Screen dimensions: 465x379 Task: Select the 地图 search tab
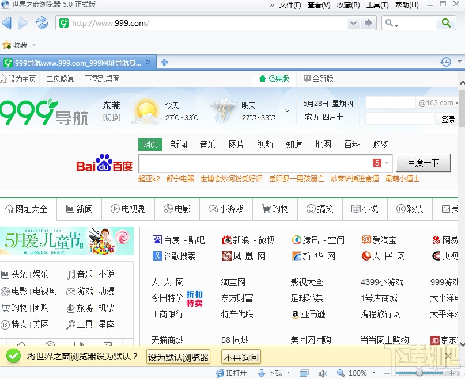[x=323, y=145]
